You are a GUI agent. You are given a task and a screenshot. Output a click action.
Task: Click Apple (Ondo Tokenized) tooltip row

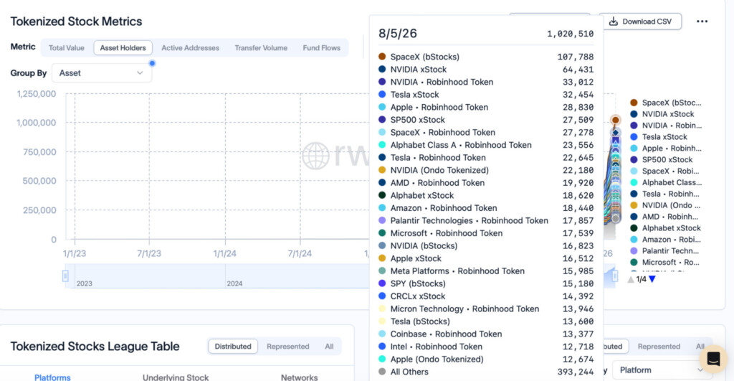(x=486, y=359)
